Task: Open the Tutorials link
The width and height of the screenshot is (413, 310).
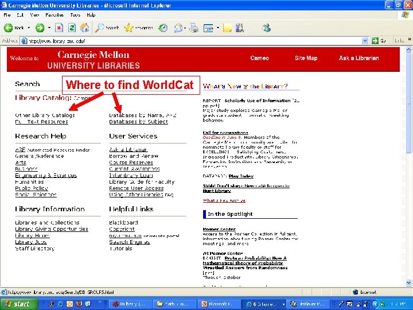Action: coord(120,249)
